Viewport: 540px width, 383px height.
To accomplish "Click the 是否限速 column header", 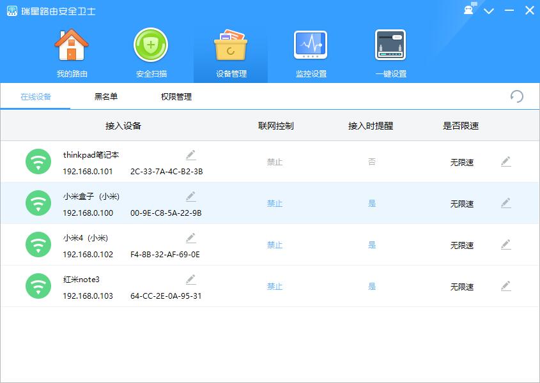I will pyautogui.click(x=461, y=126).
